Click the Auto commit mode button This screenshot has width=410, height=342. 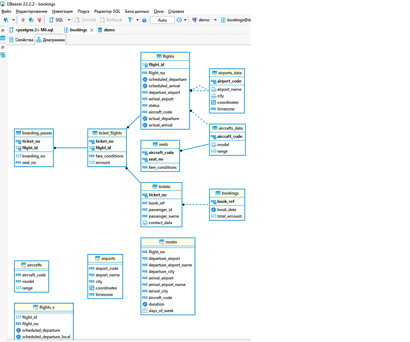coord(162,20)
